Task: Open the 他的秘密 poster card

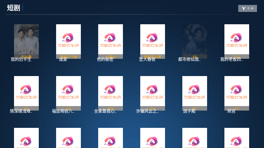Action: 111,42
